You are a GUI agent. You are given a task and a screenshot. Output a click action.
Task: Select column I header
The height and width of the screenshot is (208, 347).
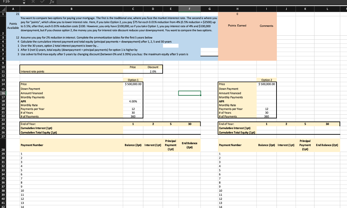pyautogui.click(x=266, y=9)
